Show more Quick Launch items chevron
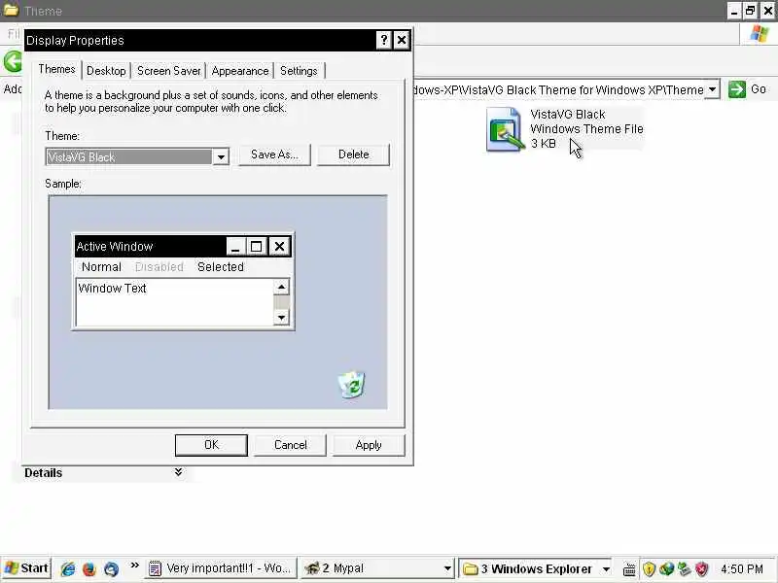Viewport: 778px width, 583px height. coord(134,566)
